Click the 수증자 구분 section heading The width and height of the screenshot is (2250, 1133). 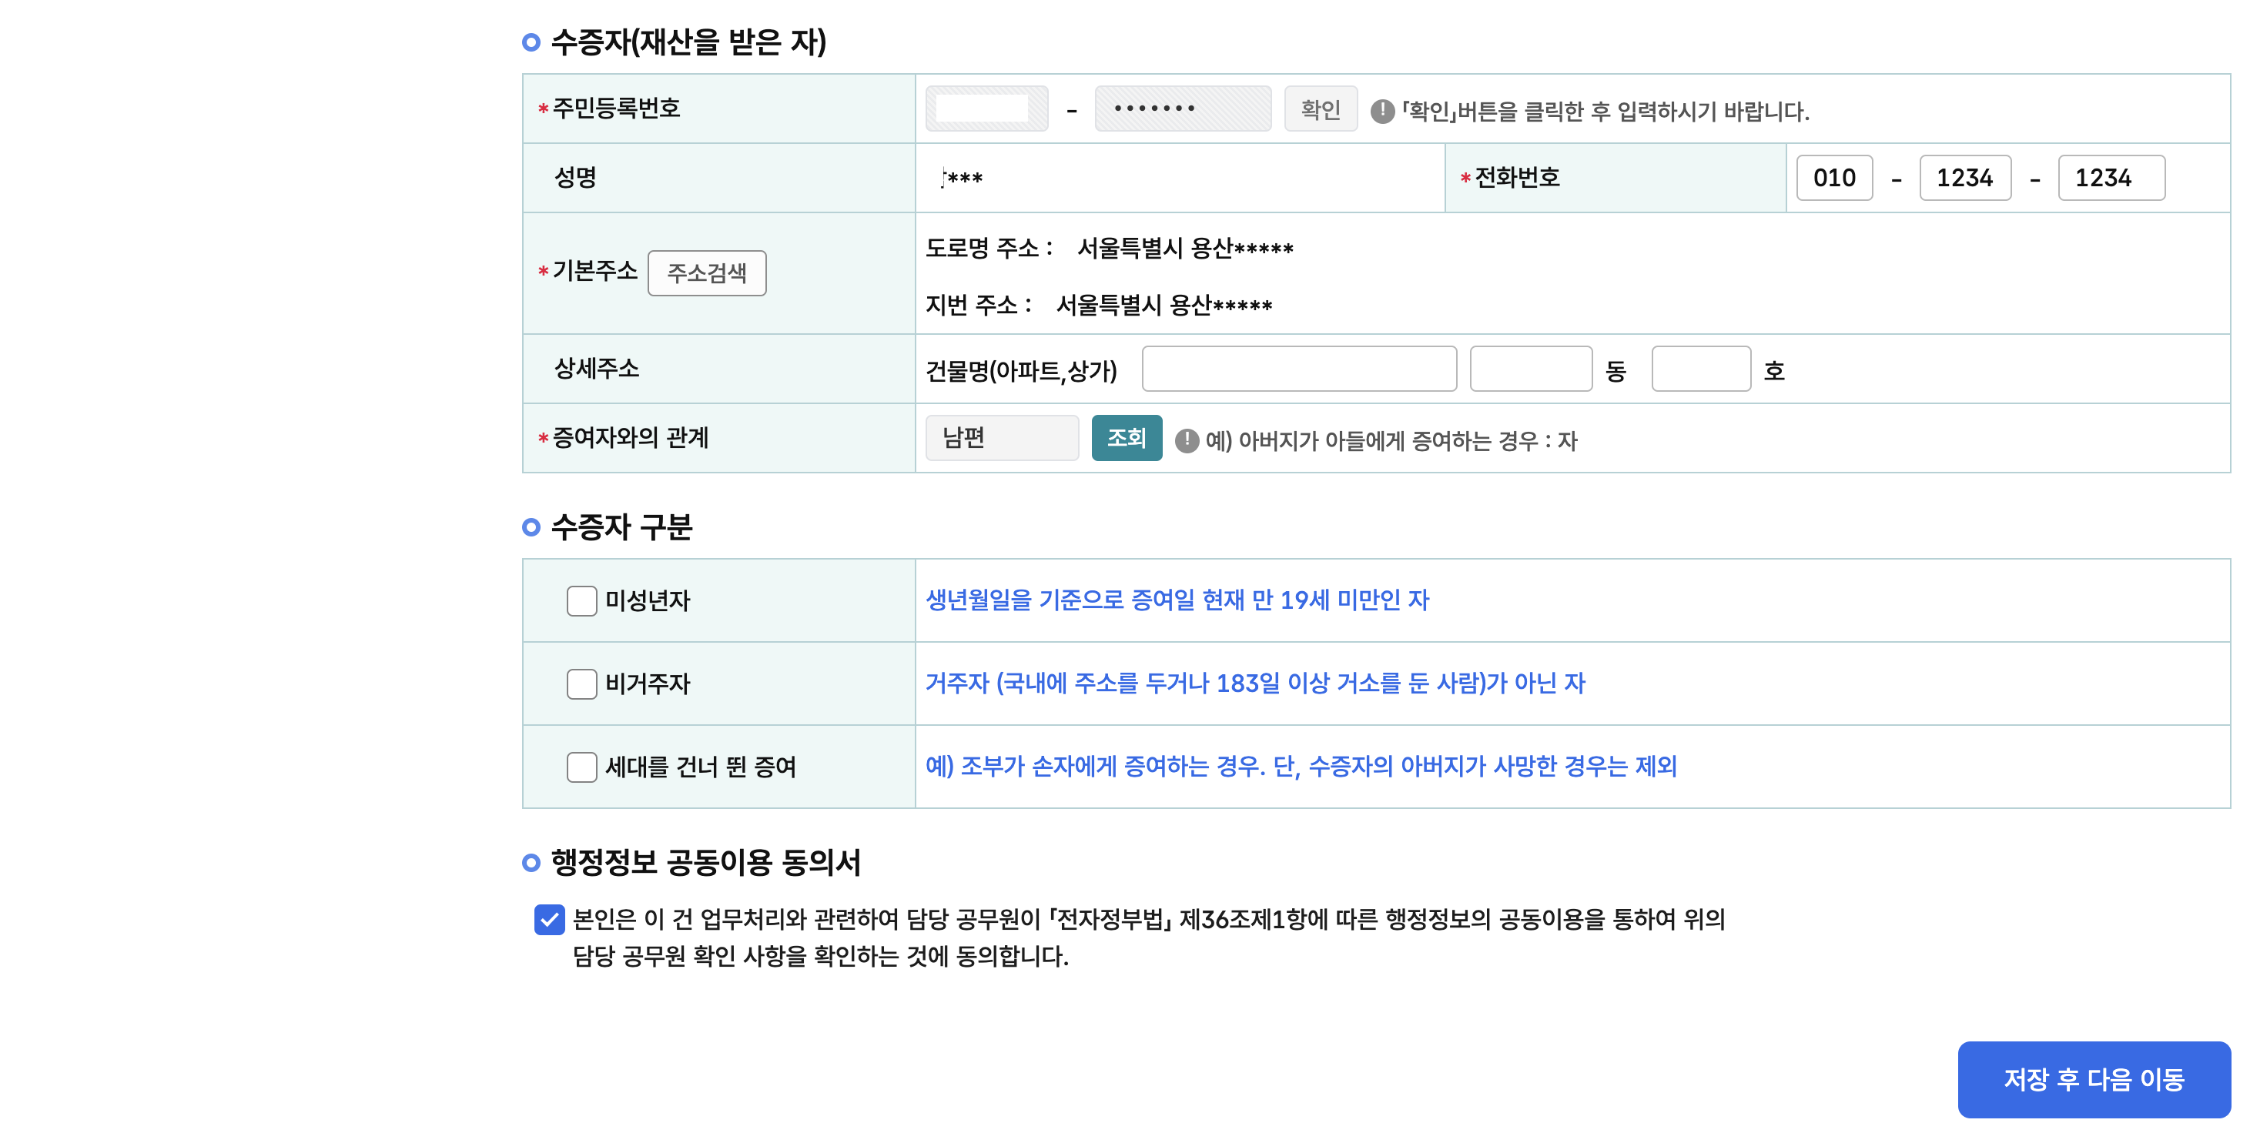[621, 526]
